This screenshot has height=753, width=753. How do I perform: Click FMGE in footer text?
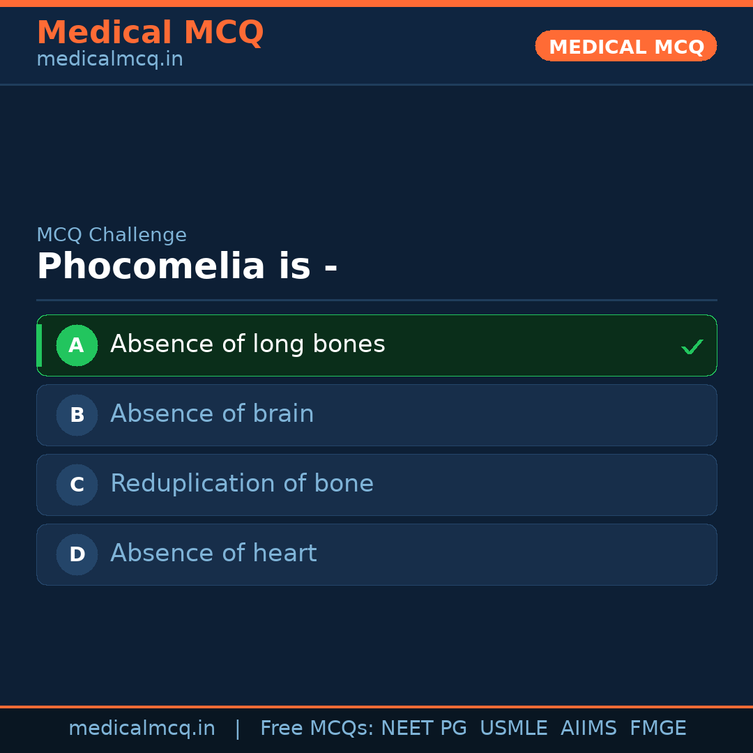(658, 729)
